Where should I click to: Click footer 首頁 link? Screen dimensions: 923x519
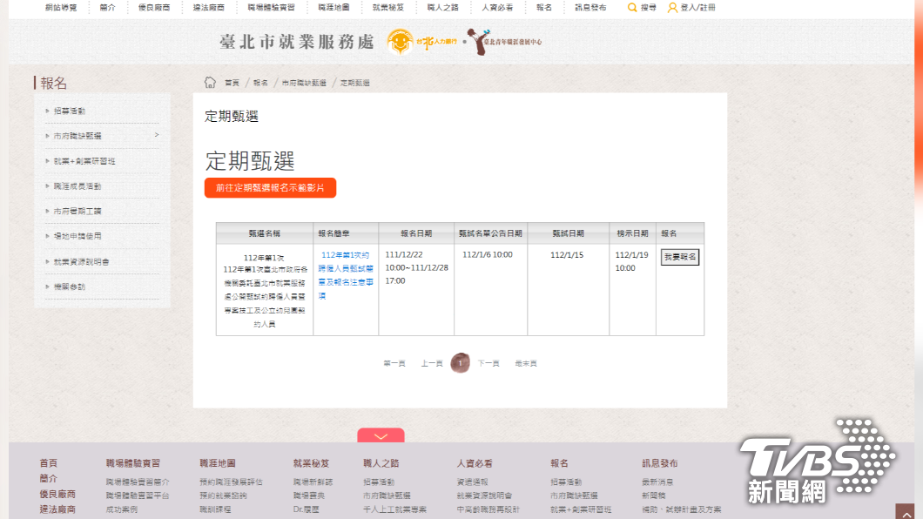pos(48,463)
